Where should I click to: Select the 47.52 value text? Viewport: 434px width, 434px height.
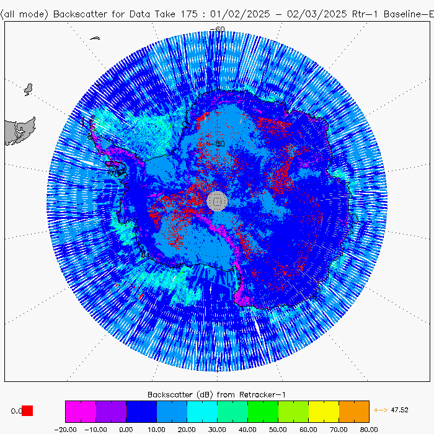coord(399,410)
